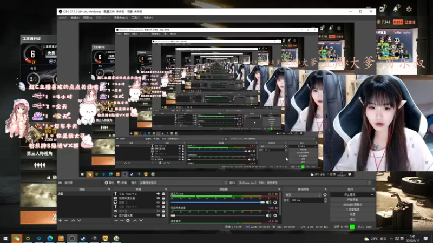Click the 停止推流 stop streaming button
This screenshot has width=433, height=243.
[350, 194]
